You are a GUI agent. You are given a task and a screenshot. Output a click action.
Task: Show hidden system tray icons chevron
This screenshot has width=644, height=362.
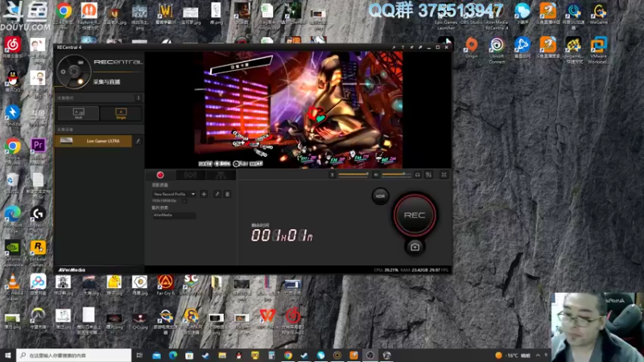point(538,356)
